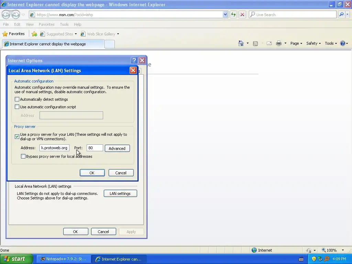Click the Advanced proxy button

tap(117, 148)
